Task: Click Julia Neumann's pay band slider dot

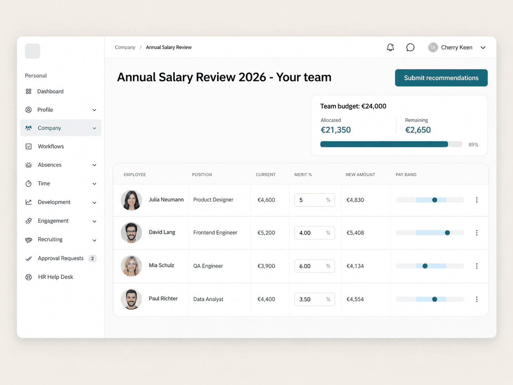Action: [434, 200]
